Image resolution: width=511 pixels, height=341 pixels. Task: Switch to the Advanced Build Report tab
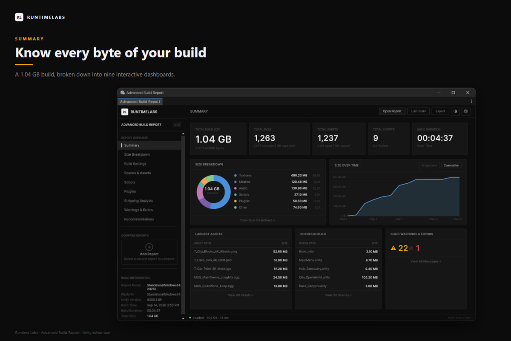(x=140, y=102)
